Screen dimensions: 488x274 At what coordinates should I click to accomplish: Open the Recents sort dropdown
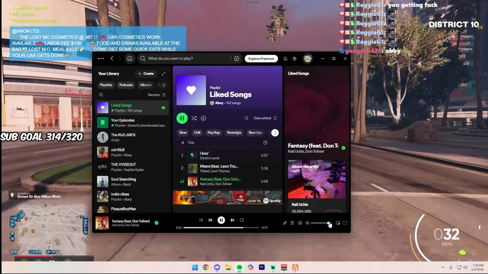157,95
